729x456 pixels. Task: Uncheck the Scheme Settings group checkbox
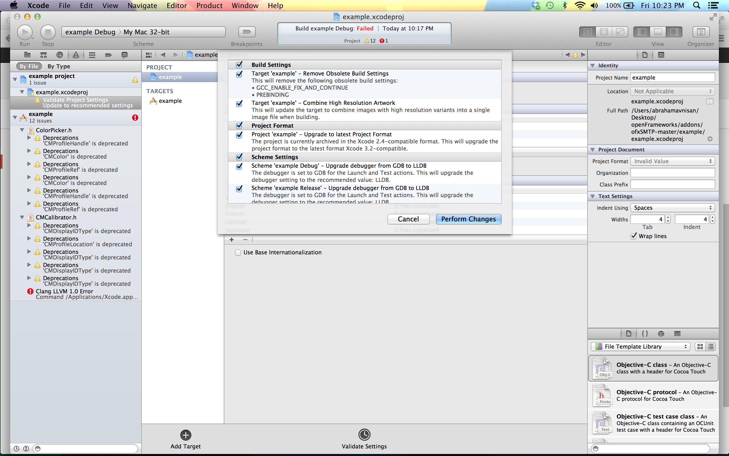point(239,157)
